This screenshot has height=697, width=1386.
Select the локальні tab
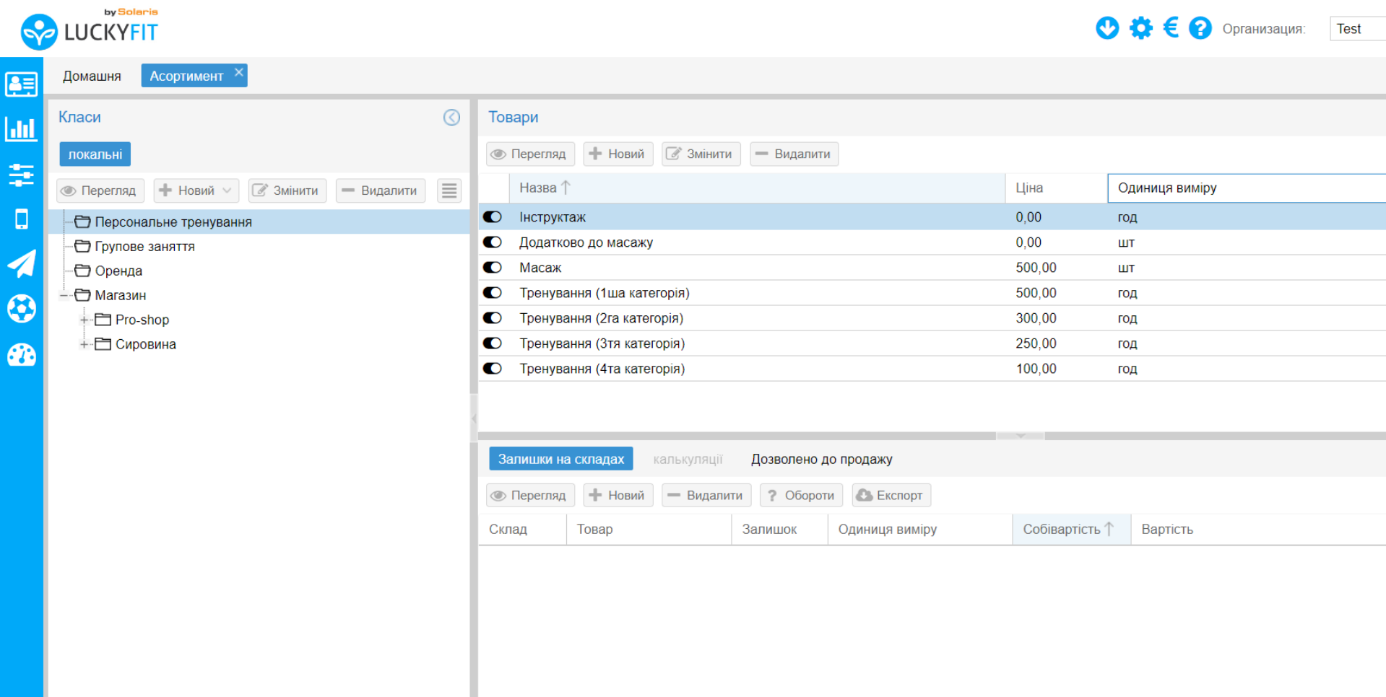click(x=95, y=154)
